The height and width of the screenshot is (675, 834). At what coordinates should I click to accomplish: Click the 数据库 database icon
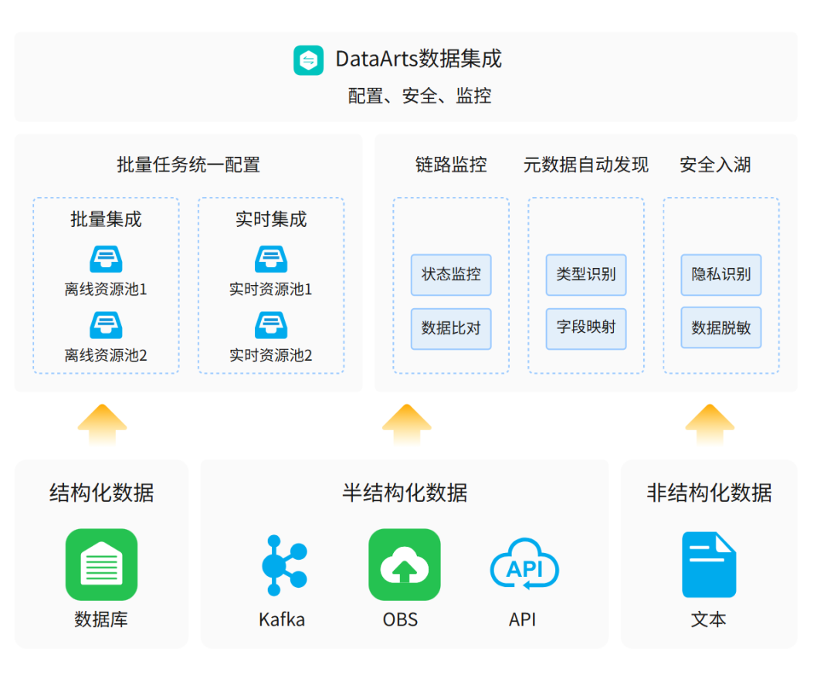point(101,564)
